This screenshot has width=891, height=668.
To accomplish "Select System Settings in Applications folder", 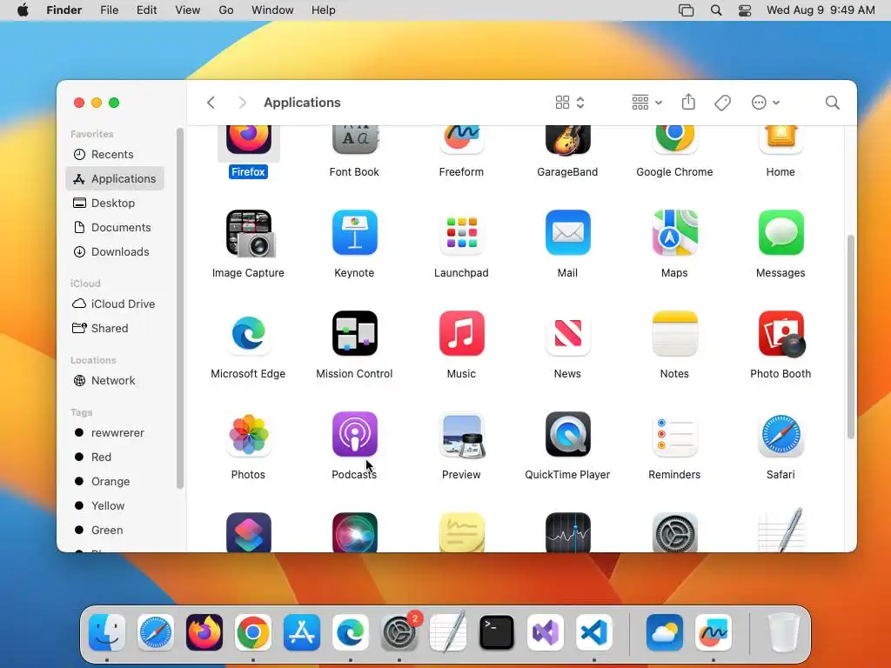I will coord(674,532).
